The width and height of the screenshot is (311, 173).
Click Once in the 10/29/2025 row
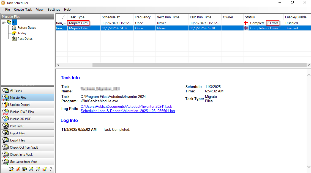pyautogui.click(x=139, y=23)
